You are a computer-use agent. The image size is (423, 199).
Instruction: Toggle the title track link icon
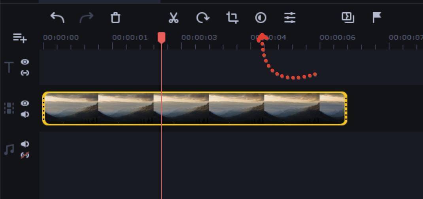(25, 73)
